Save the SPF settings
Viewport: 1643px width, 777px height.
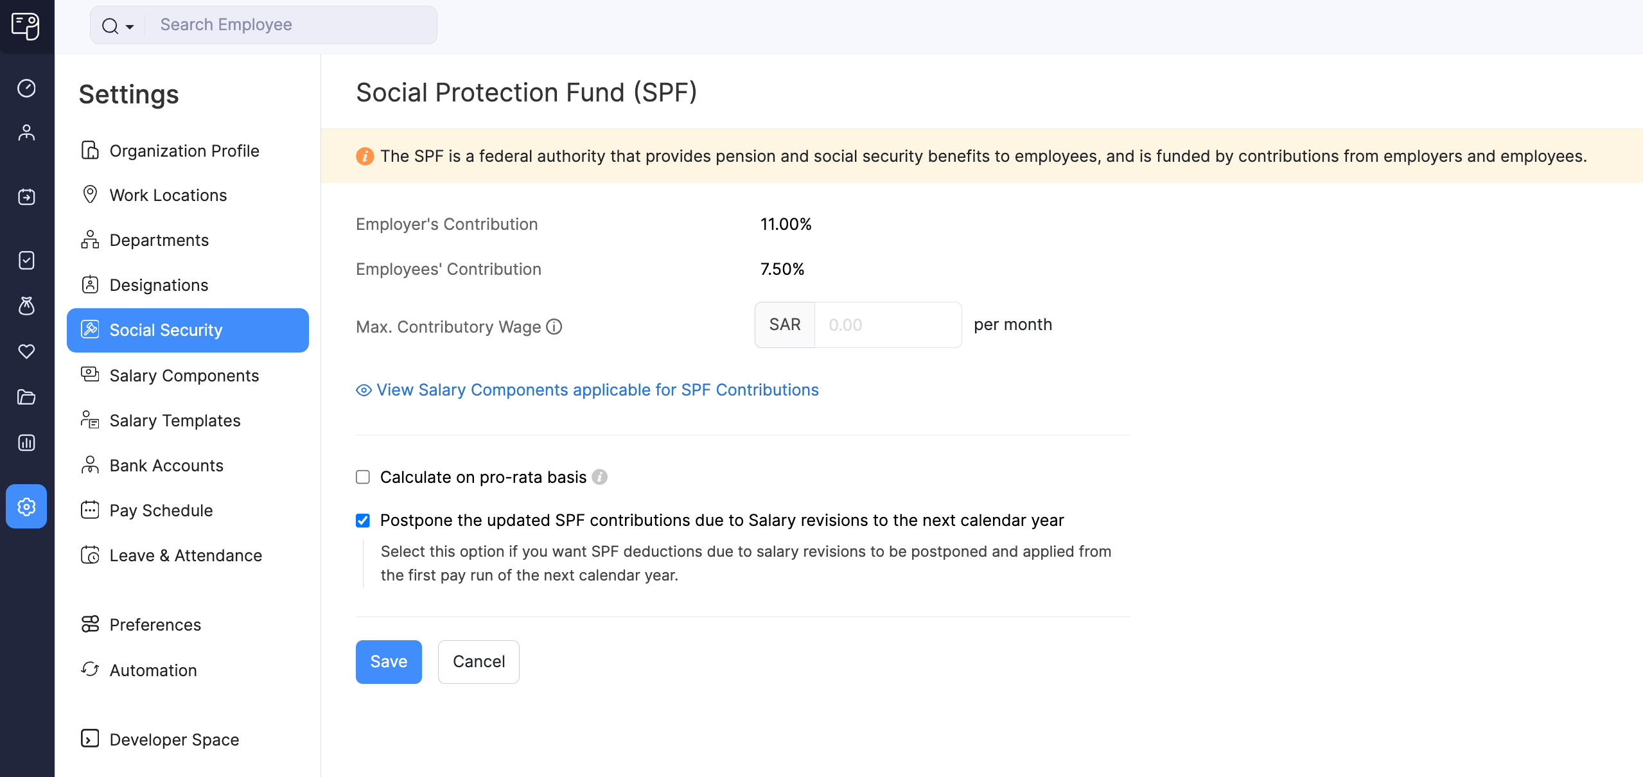(x=389, y=661)
